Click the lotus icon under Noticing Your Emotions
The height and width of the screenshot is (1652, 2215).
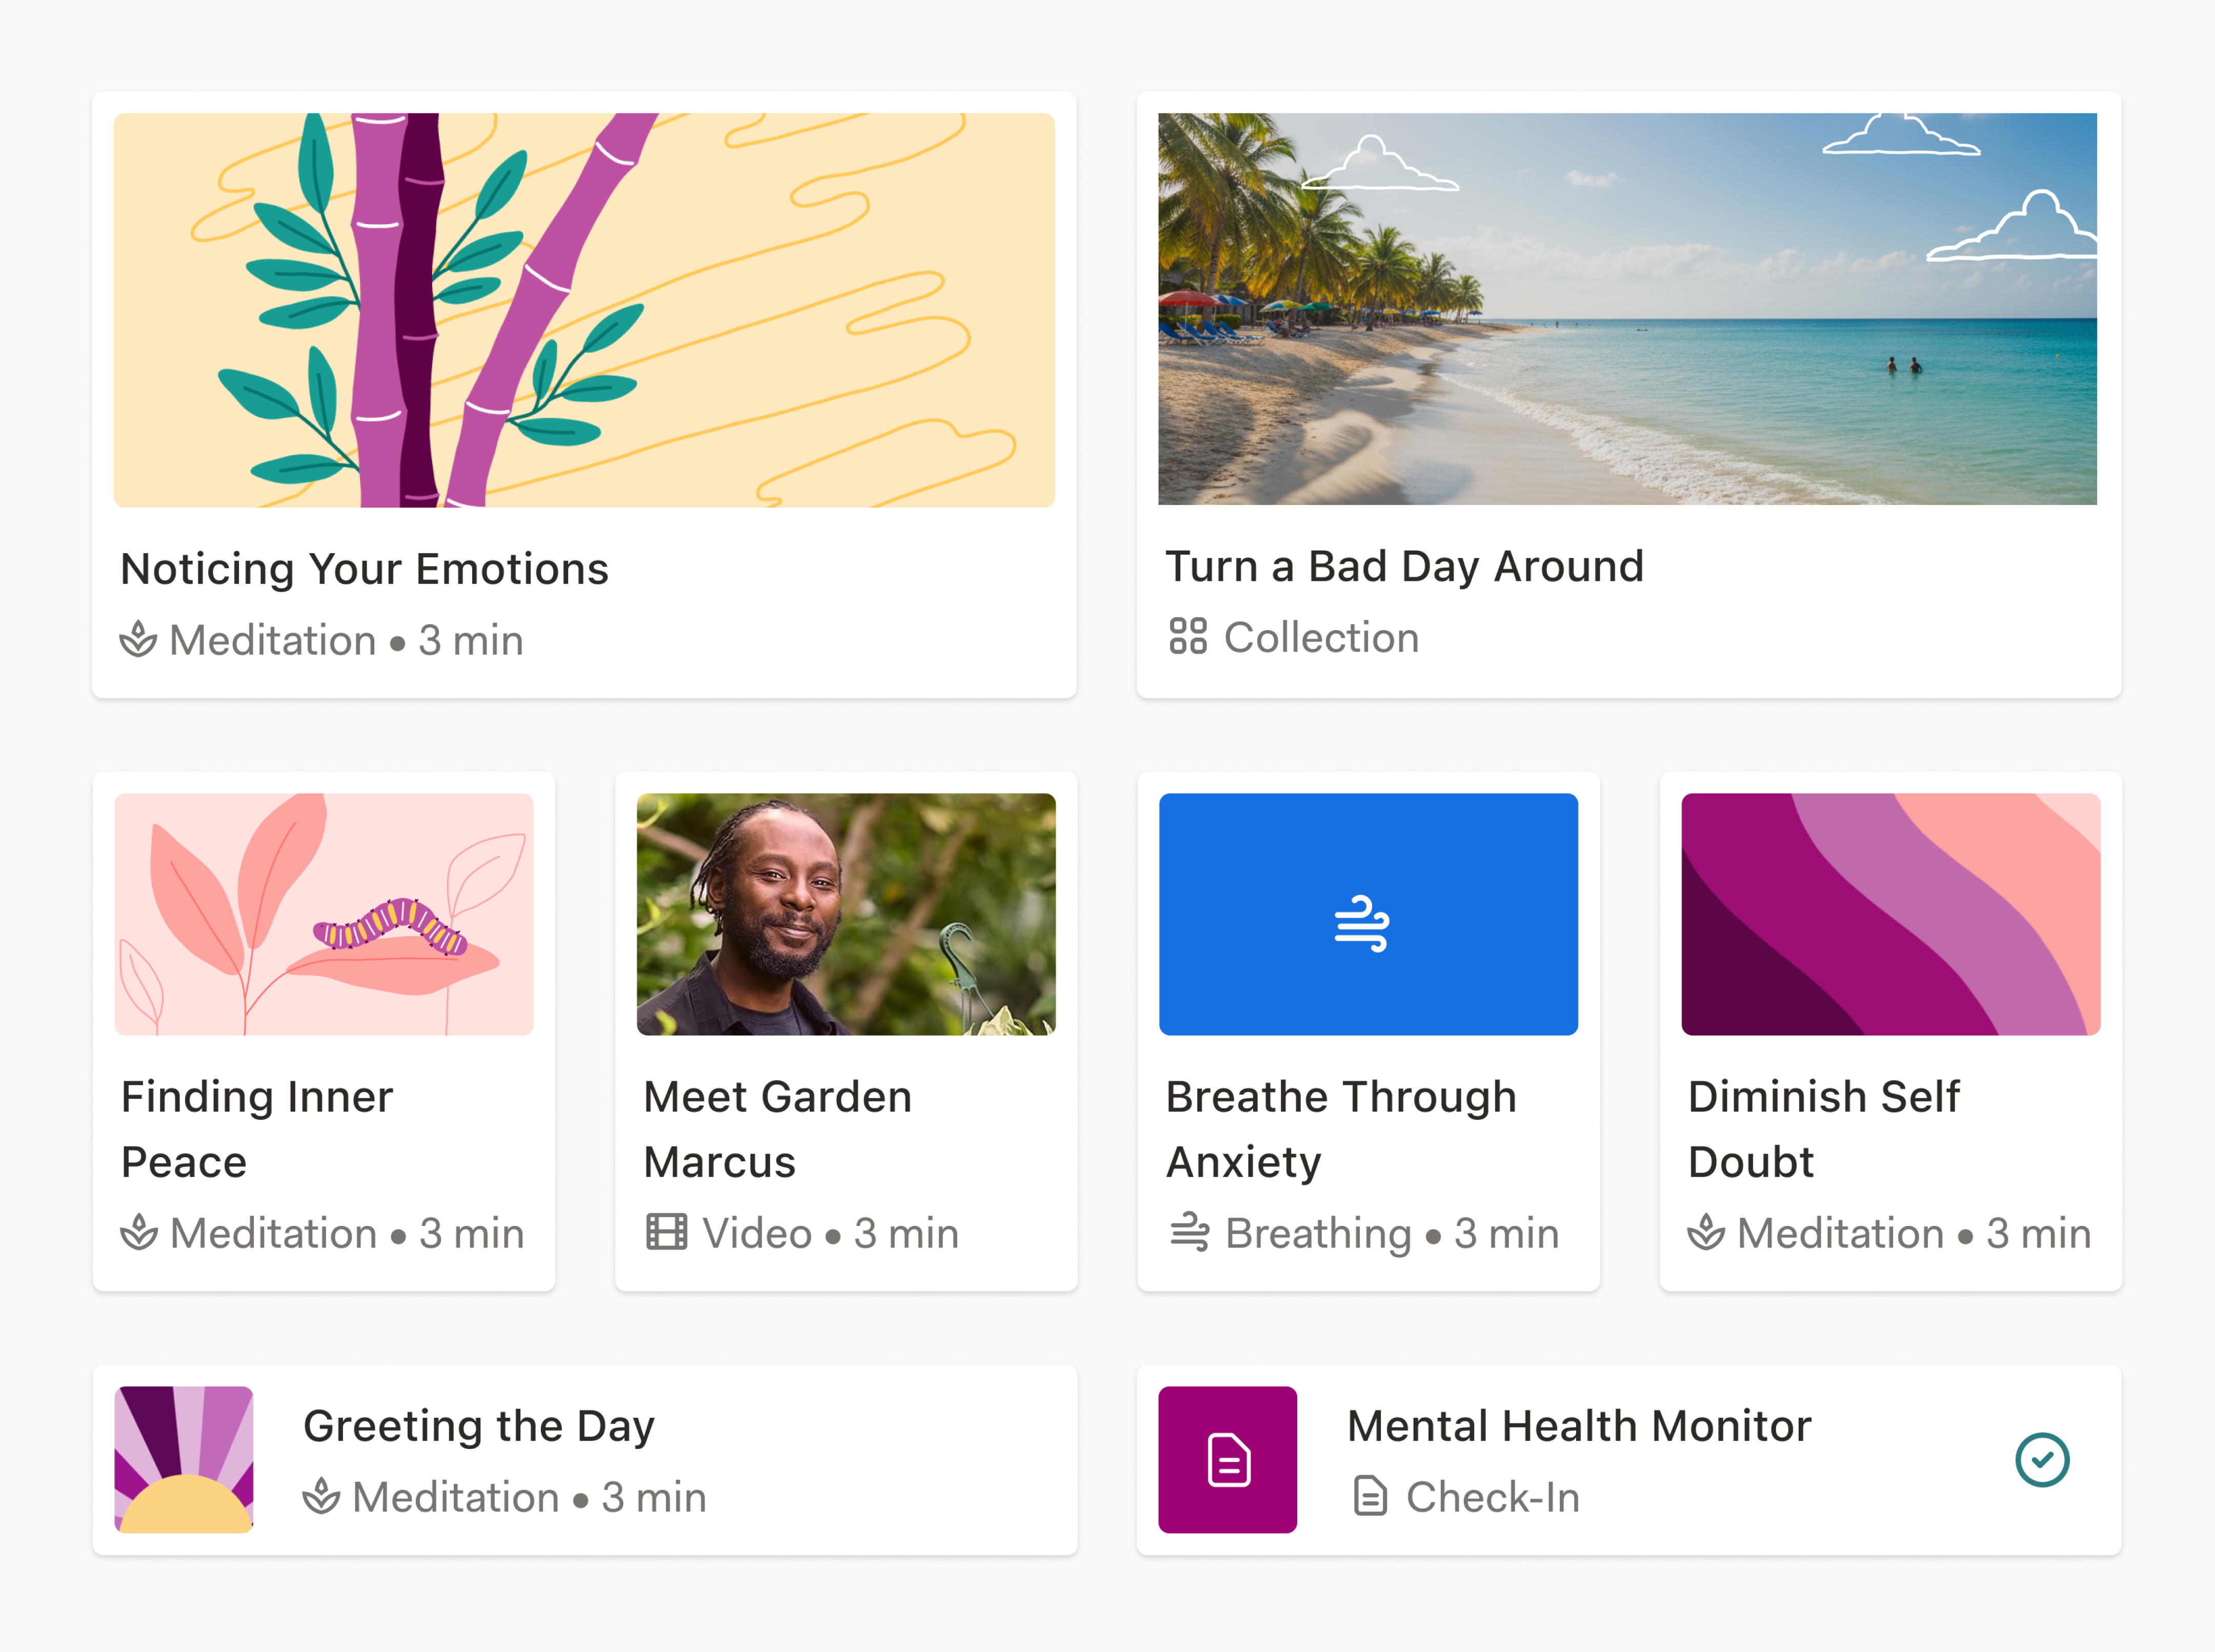point(138,639)
